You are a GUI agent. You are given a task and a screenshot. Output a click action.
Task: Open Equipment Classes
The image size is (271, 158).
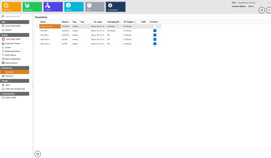13,44
